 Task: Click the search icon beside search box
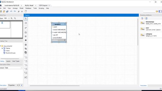tap(157, 11)
